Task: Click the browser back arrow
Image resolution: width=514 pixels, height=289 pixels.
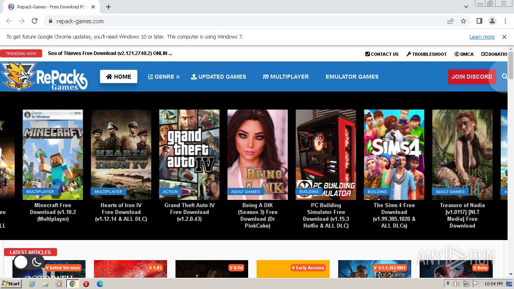Action: [9, 21]
